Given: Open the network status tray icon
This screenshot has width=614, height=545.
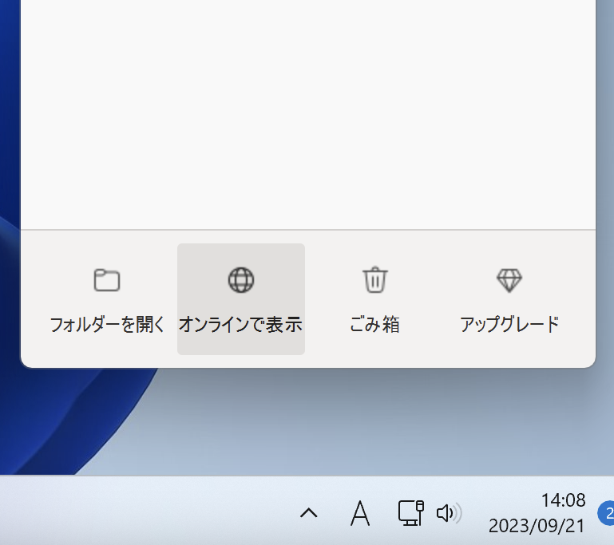Looking at the screenshot, I should click(x=410, y=513).
